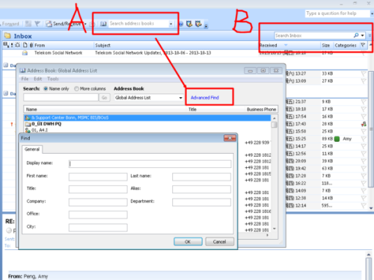
Task: Click the filter funnel icon in toolbar
Action: (x=37, y=24)
